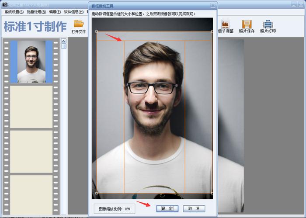Screen dimensions: 306x218
Task: Click the crop frame's bottom-right corner handle
Action: 212,193
